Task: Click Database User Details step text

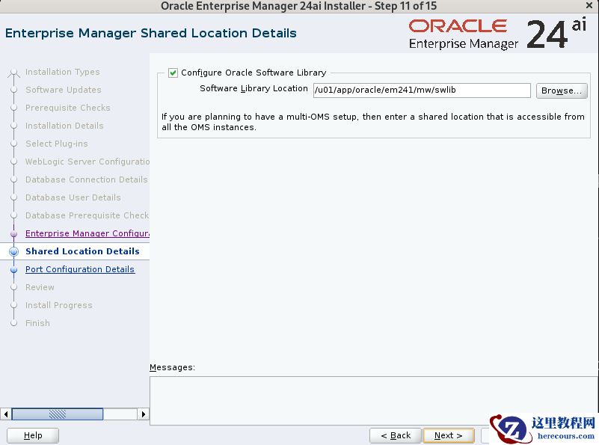Action: (x=73, y=197)
